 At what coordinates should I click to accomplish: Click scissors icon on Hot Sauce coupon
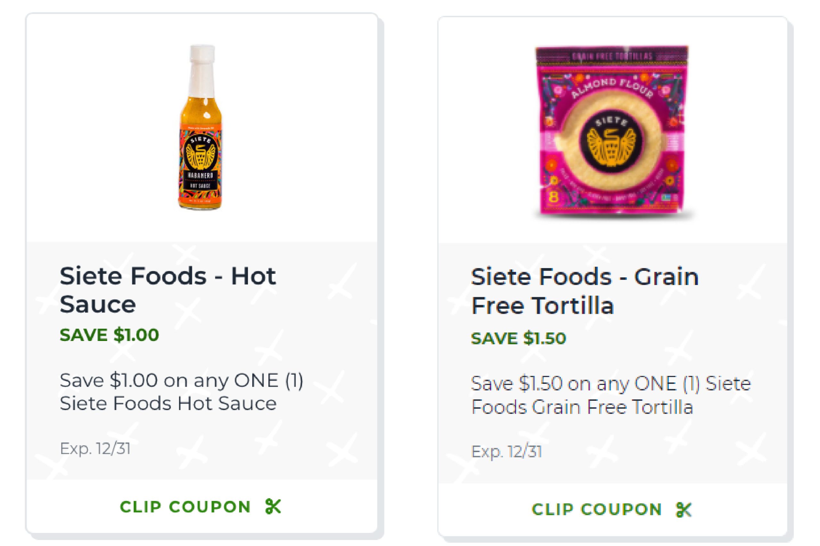pyautogui.click(x=273, y=506)
